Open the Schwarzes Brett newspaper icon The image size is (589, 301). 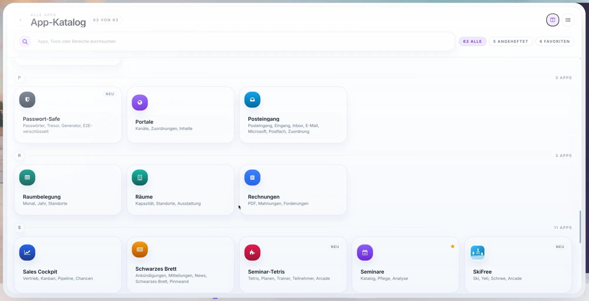pyautogui.click(x=140, y=250)
